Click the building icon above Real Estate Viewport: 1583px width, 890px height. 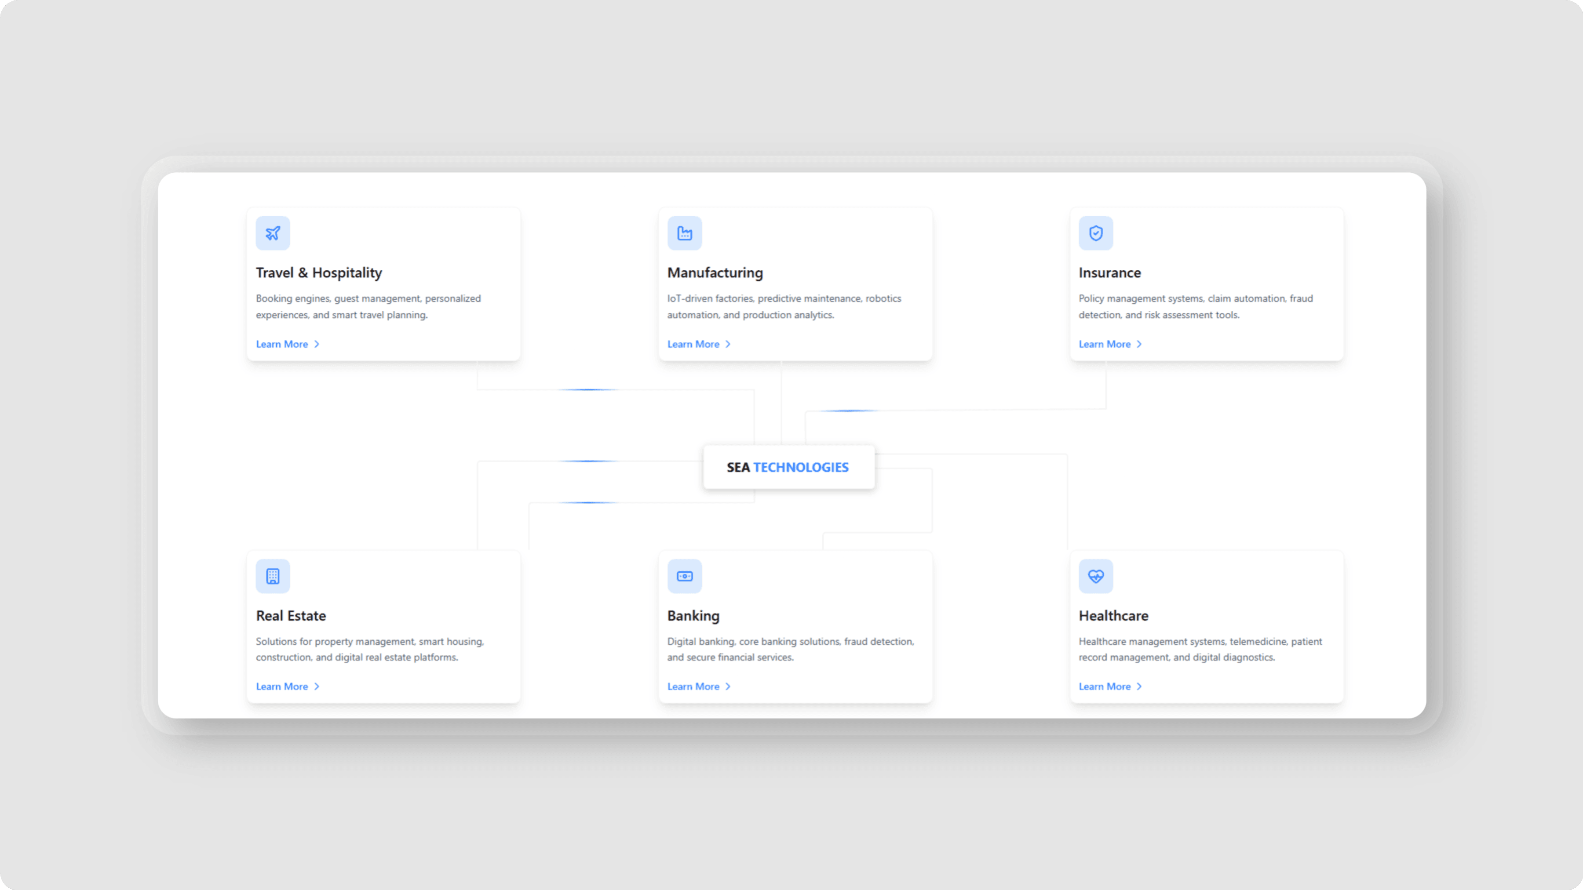tap(273, 576)
